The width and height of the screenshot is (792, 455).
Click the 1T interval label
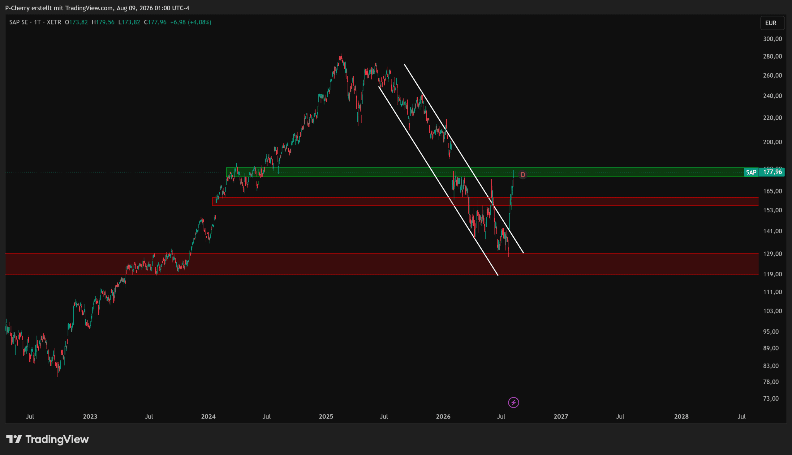(x=37, y=22)
